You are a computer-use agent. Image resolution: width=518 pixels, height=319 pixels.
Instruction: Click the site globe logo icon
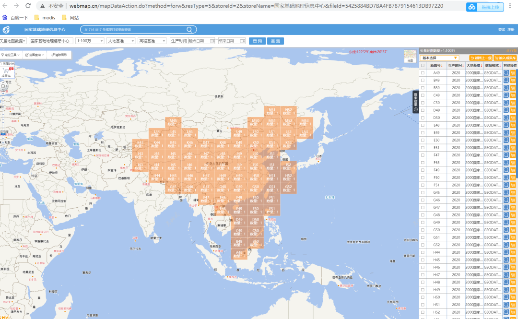coord(6,30)
